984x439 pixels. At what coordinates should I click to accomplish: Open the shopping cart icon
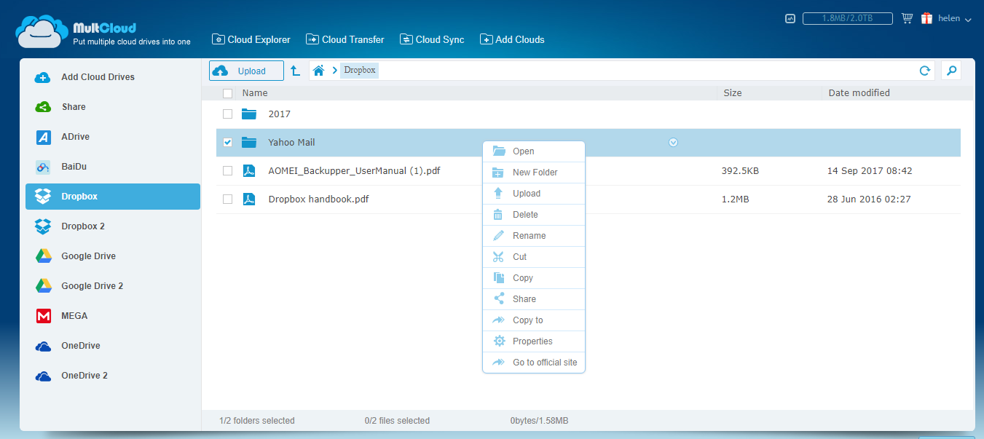pyautogui.click(x=907, y=18)
